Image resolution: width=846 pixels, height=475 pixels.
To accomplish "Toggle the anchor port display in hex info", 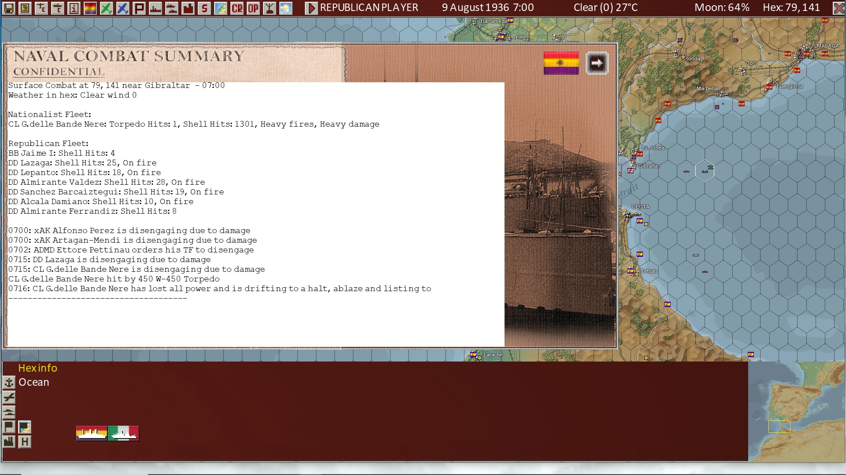I will 9,383.
